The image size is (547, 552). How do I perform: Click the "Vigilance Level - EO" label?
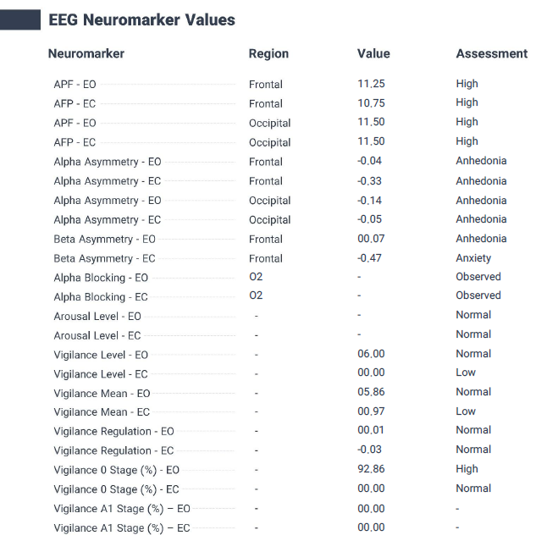tap(101, 355)
